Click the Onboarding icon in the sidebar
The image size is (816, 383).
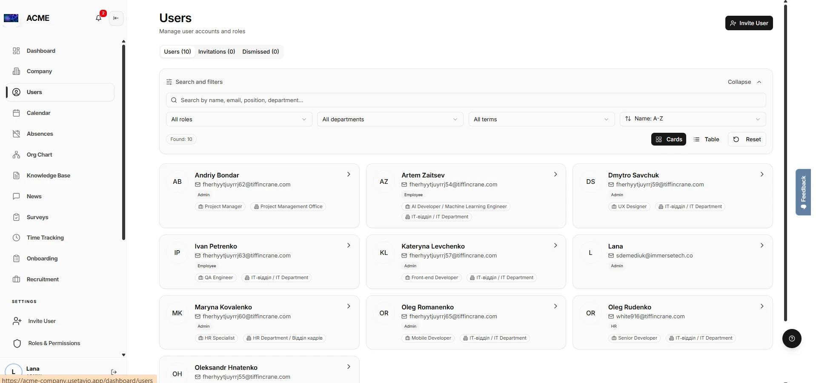[x=16, y=258]
